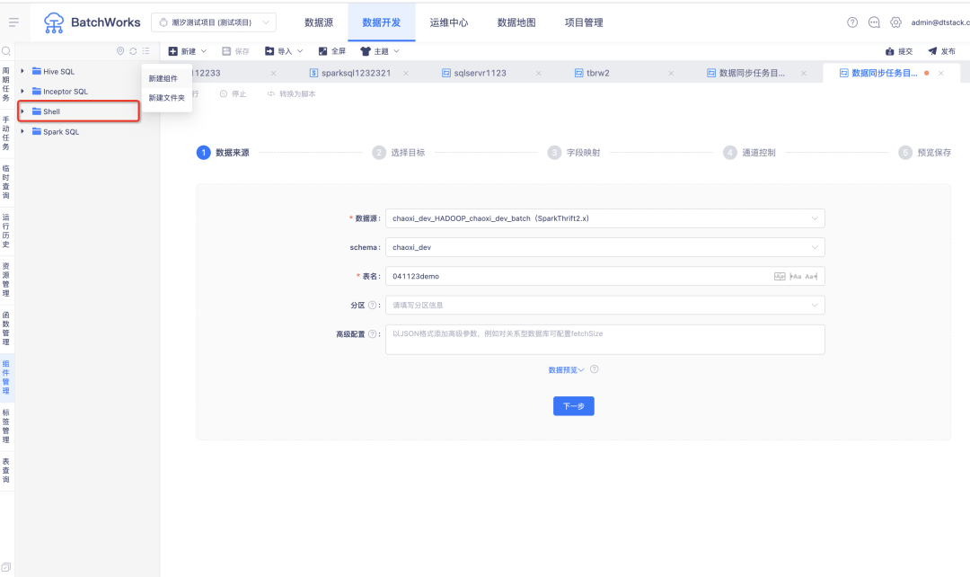Click 停止 stop button in editor toolbar
970x577 pixels.
234,94
